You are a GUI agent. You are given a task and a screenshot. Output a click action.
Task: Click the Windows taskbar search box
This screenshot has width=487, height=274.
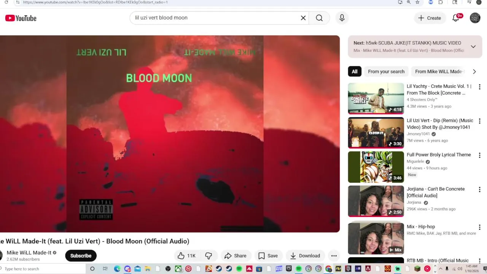43,269
